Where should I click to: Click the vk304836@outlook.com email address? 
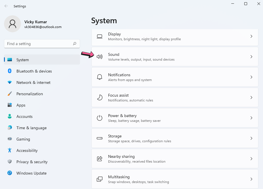click(43, 27)
